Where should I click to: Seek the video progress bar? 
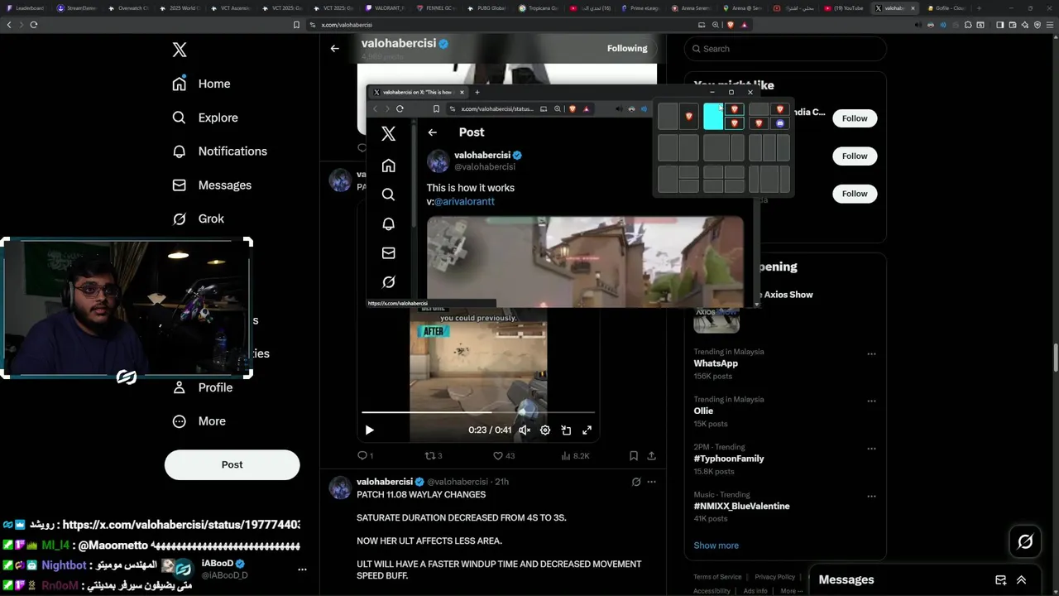click(x=478, y=411)
